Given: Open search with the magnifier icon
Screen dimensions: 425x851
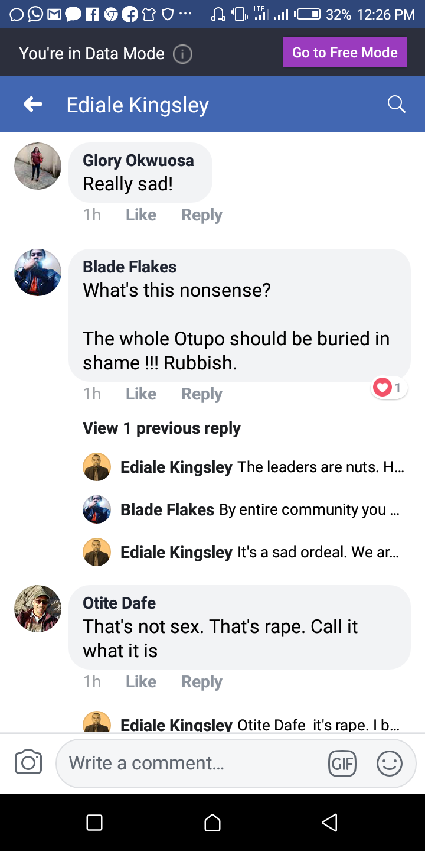Looking at the screenshot, I should point(396,105).
